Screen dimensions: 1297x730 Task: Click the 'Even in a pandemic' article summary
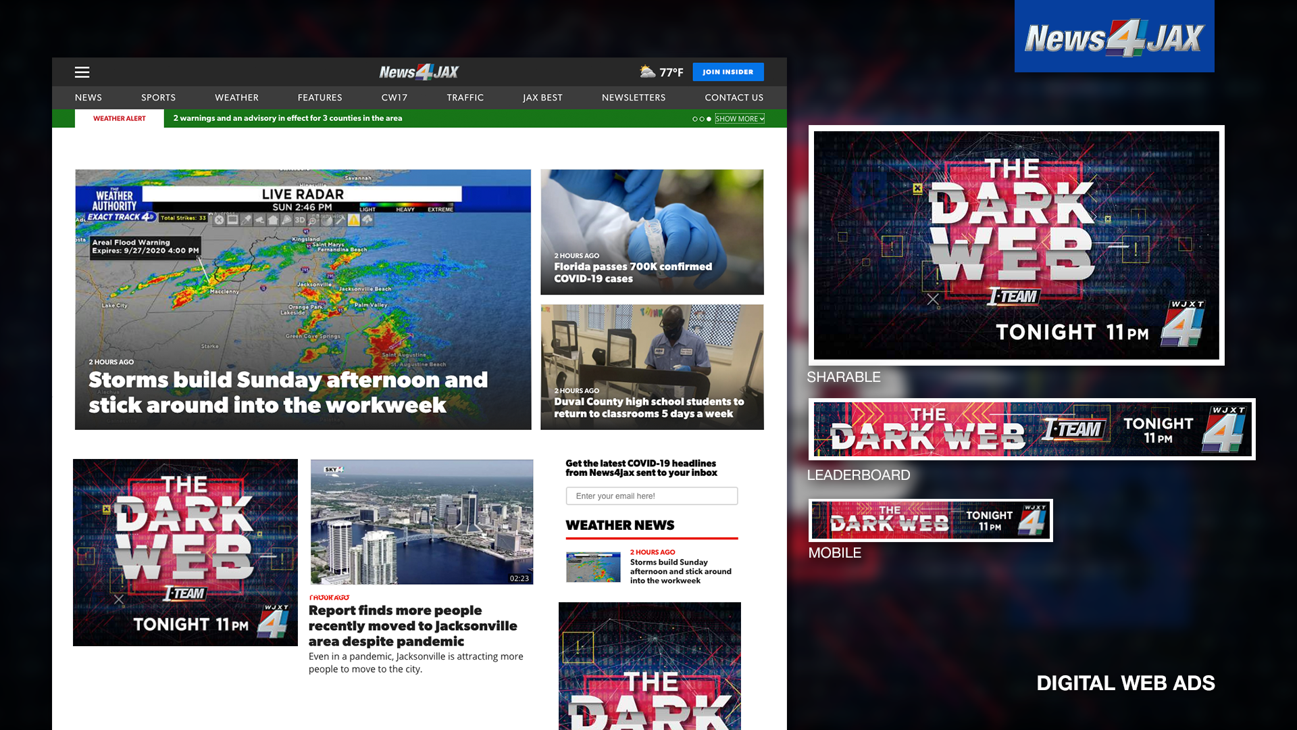coord(416,662)
